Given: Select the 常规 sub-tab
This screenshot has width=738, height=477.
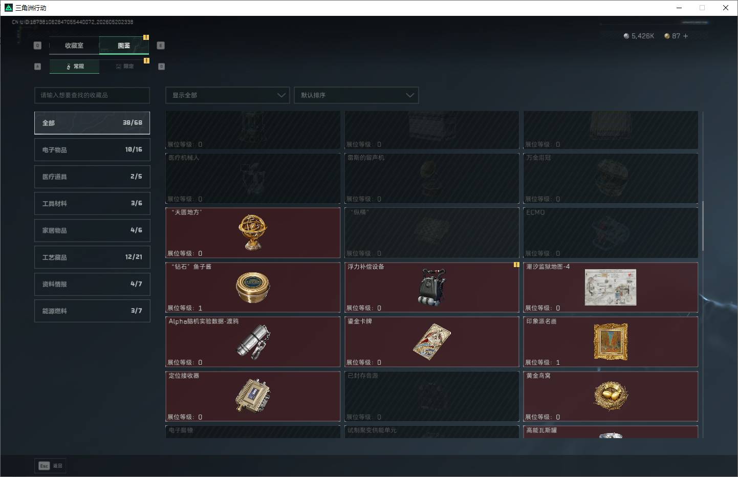Looking at the screenshot, I should coord(75,67).
